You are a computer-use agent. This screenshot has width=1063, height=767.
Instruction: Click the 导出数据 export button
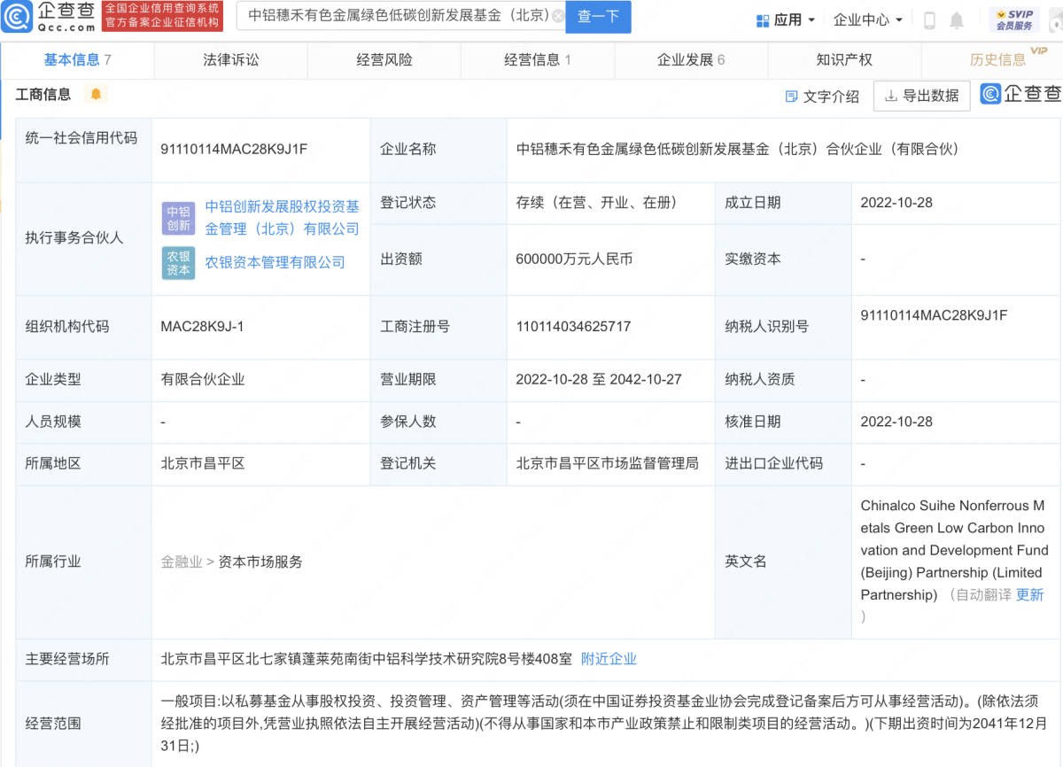[922, 96]
